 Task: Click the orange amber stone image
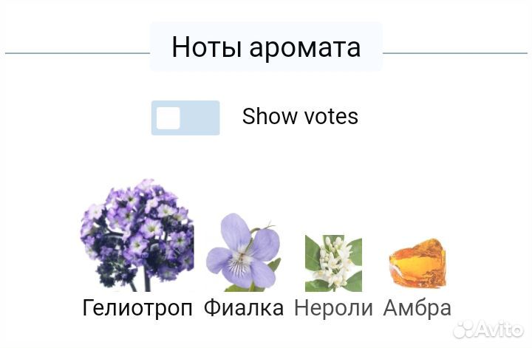(x=417, y=264)
